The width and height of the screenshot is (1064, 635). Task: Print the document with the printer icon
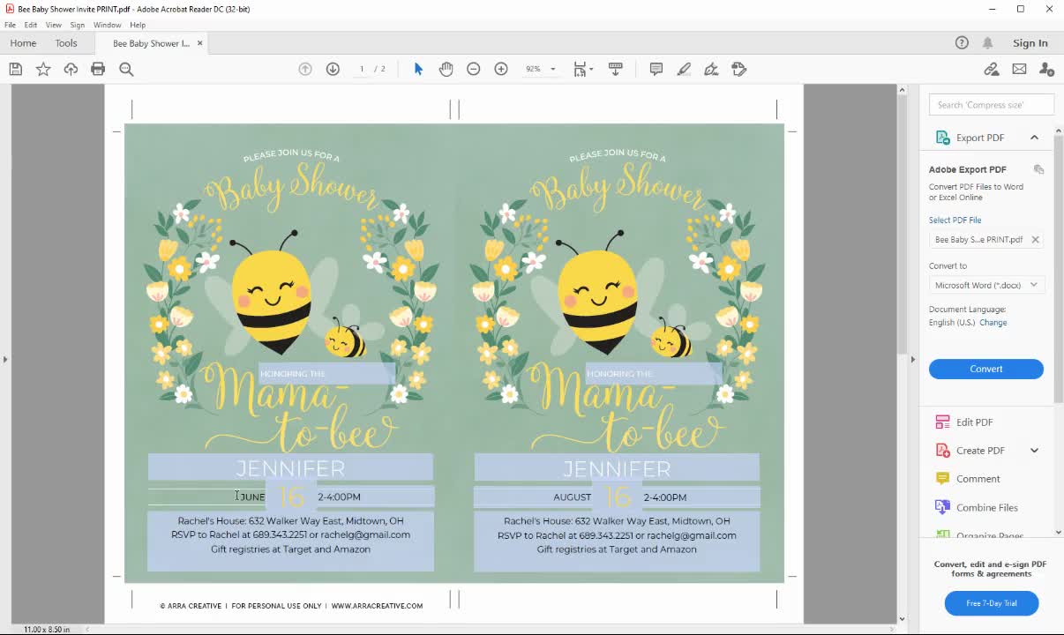tap(98, 69)
